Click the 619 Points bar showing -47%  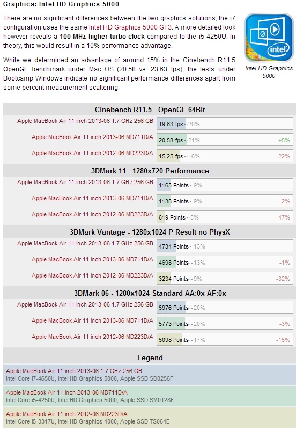coord(225,217)
